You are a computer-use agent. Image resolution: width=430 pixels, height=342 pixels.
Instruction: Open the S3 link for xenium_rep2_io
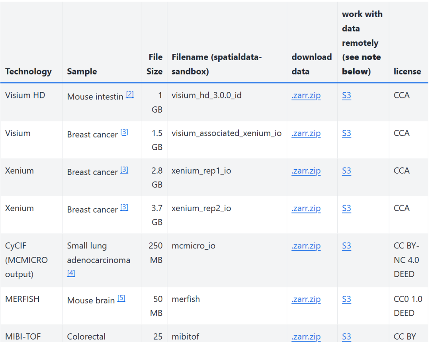346,208
